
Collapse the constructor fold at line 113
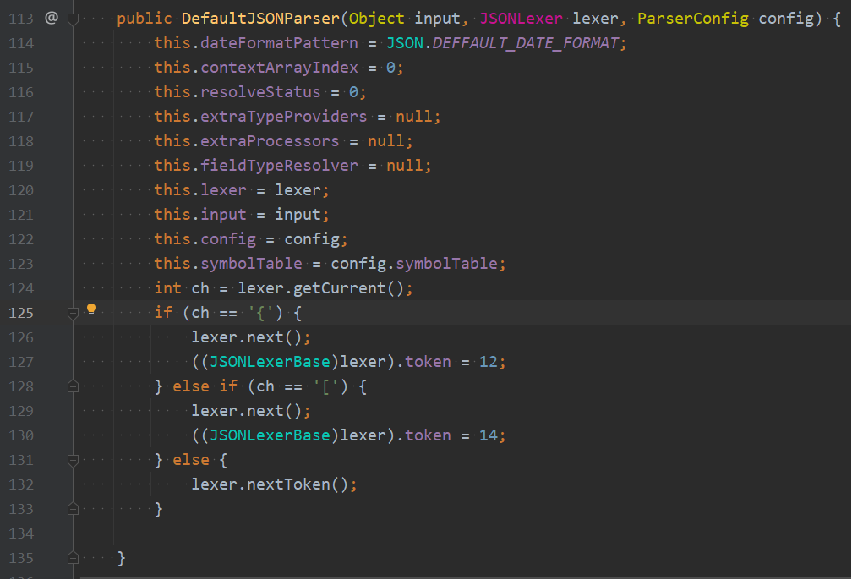73,19
